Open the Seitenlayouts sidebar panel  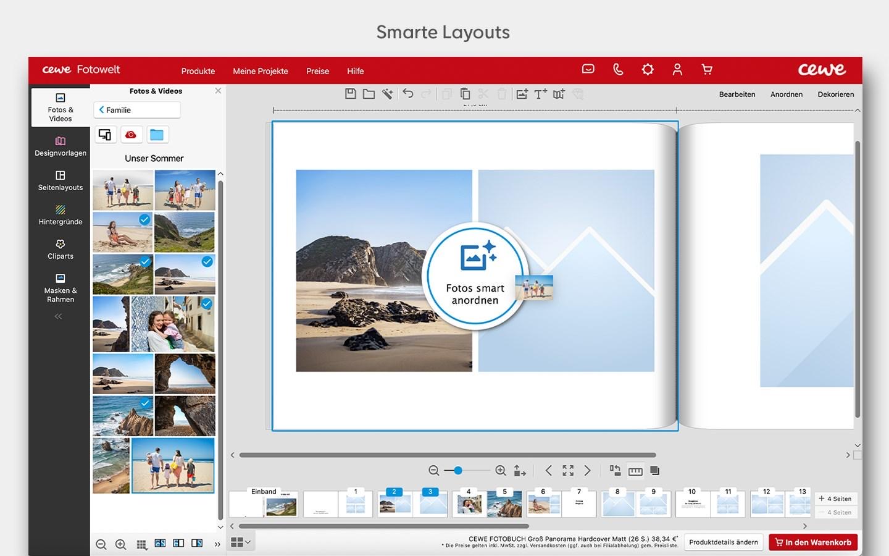[61, 181]
